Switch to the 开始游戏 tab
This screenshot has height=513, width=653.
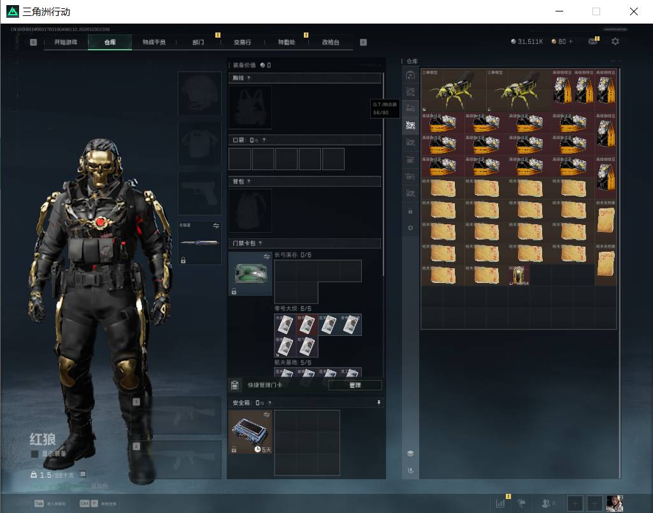coord(66,42)
